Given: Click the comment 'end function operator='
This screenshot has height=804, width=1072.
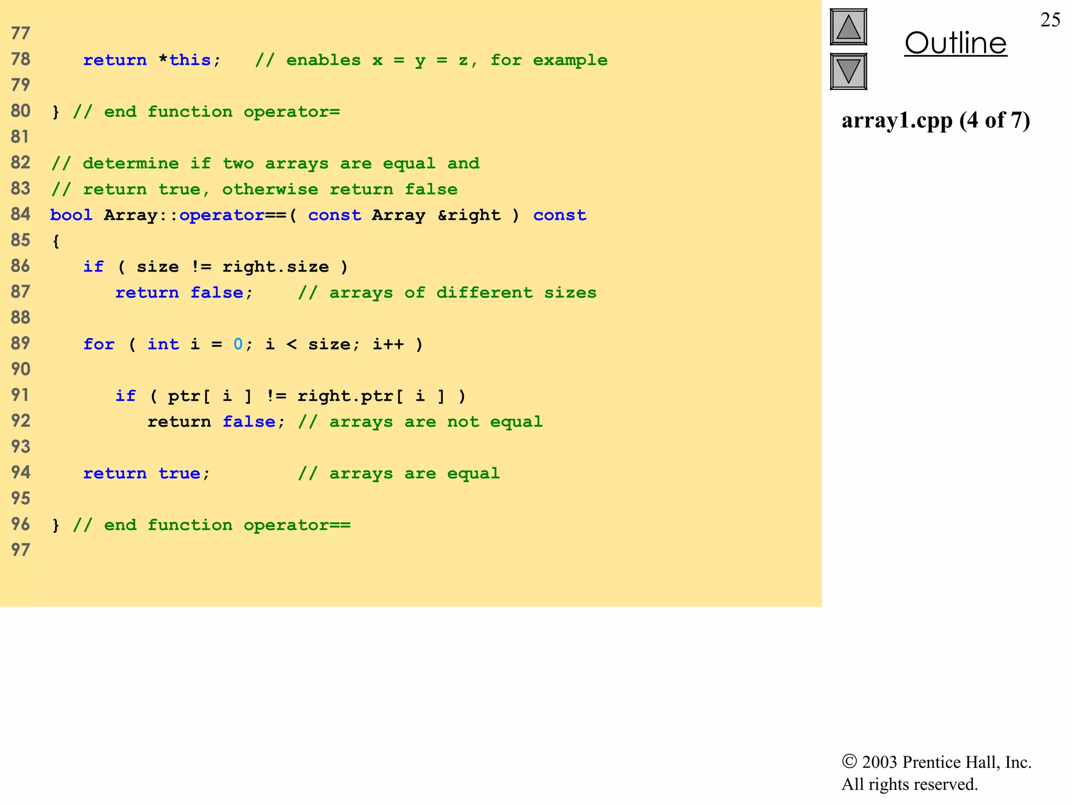Looking at the screenshot, I should click(206, 111).
